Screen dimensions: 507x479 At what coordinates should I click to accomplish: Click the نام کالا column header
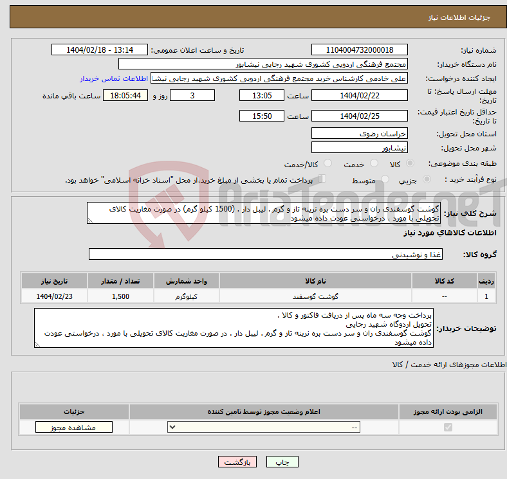315,281
